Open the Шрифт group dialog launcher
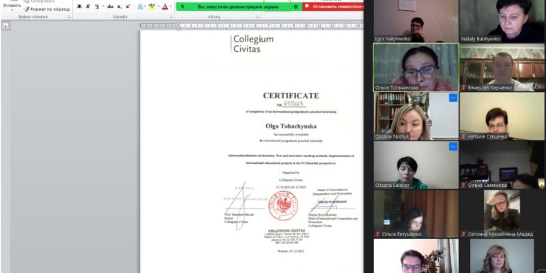The image size is (546, 273). click(171, 16)
